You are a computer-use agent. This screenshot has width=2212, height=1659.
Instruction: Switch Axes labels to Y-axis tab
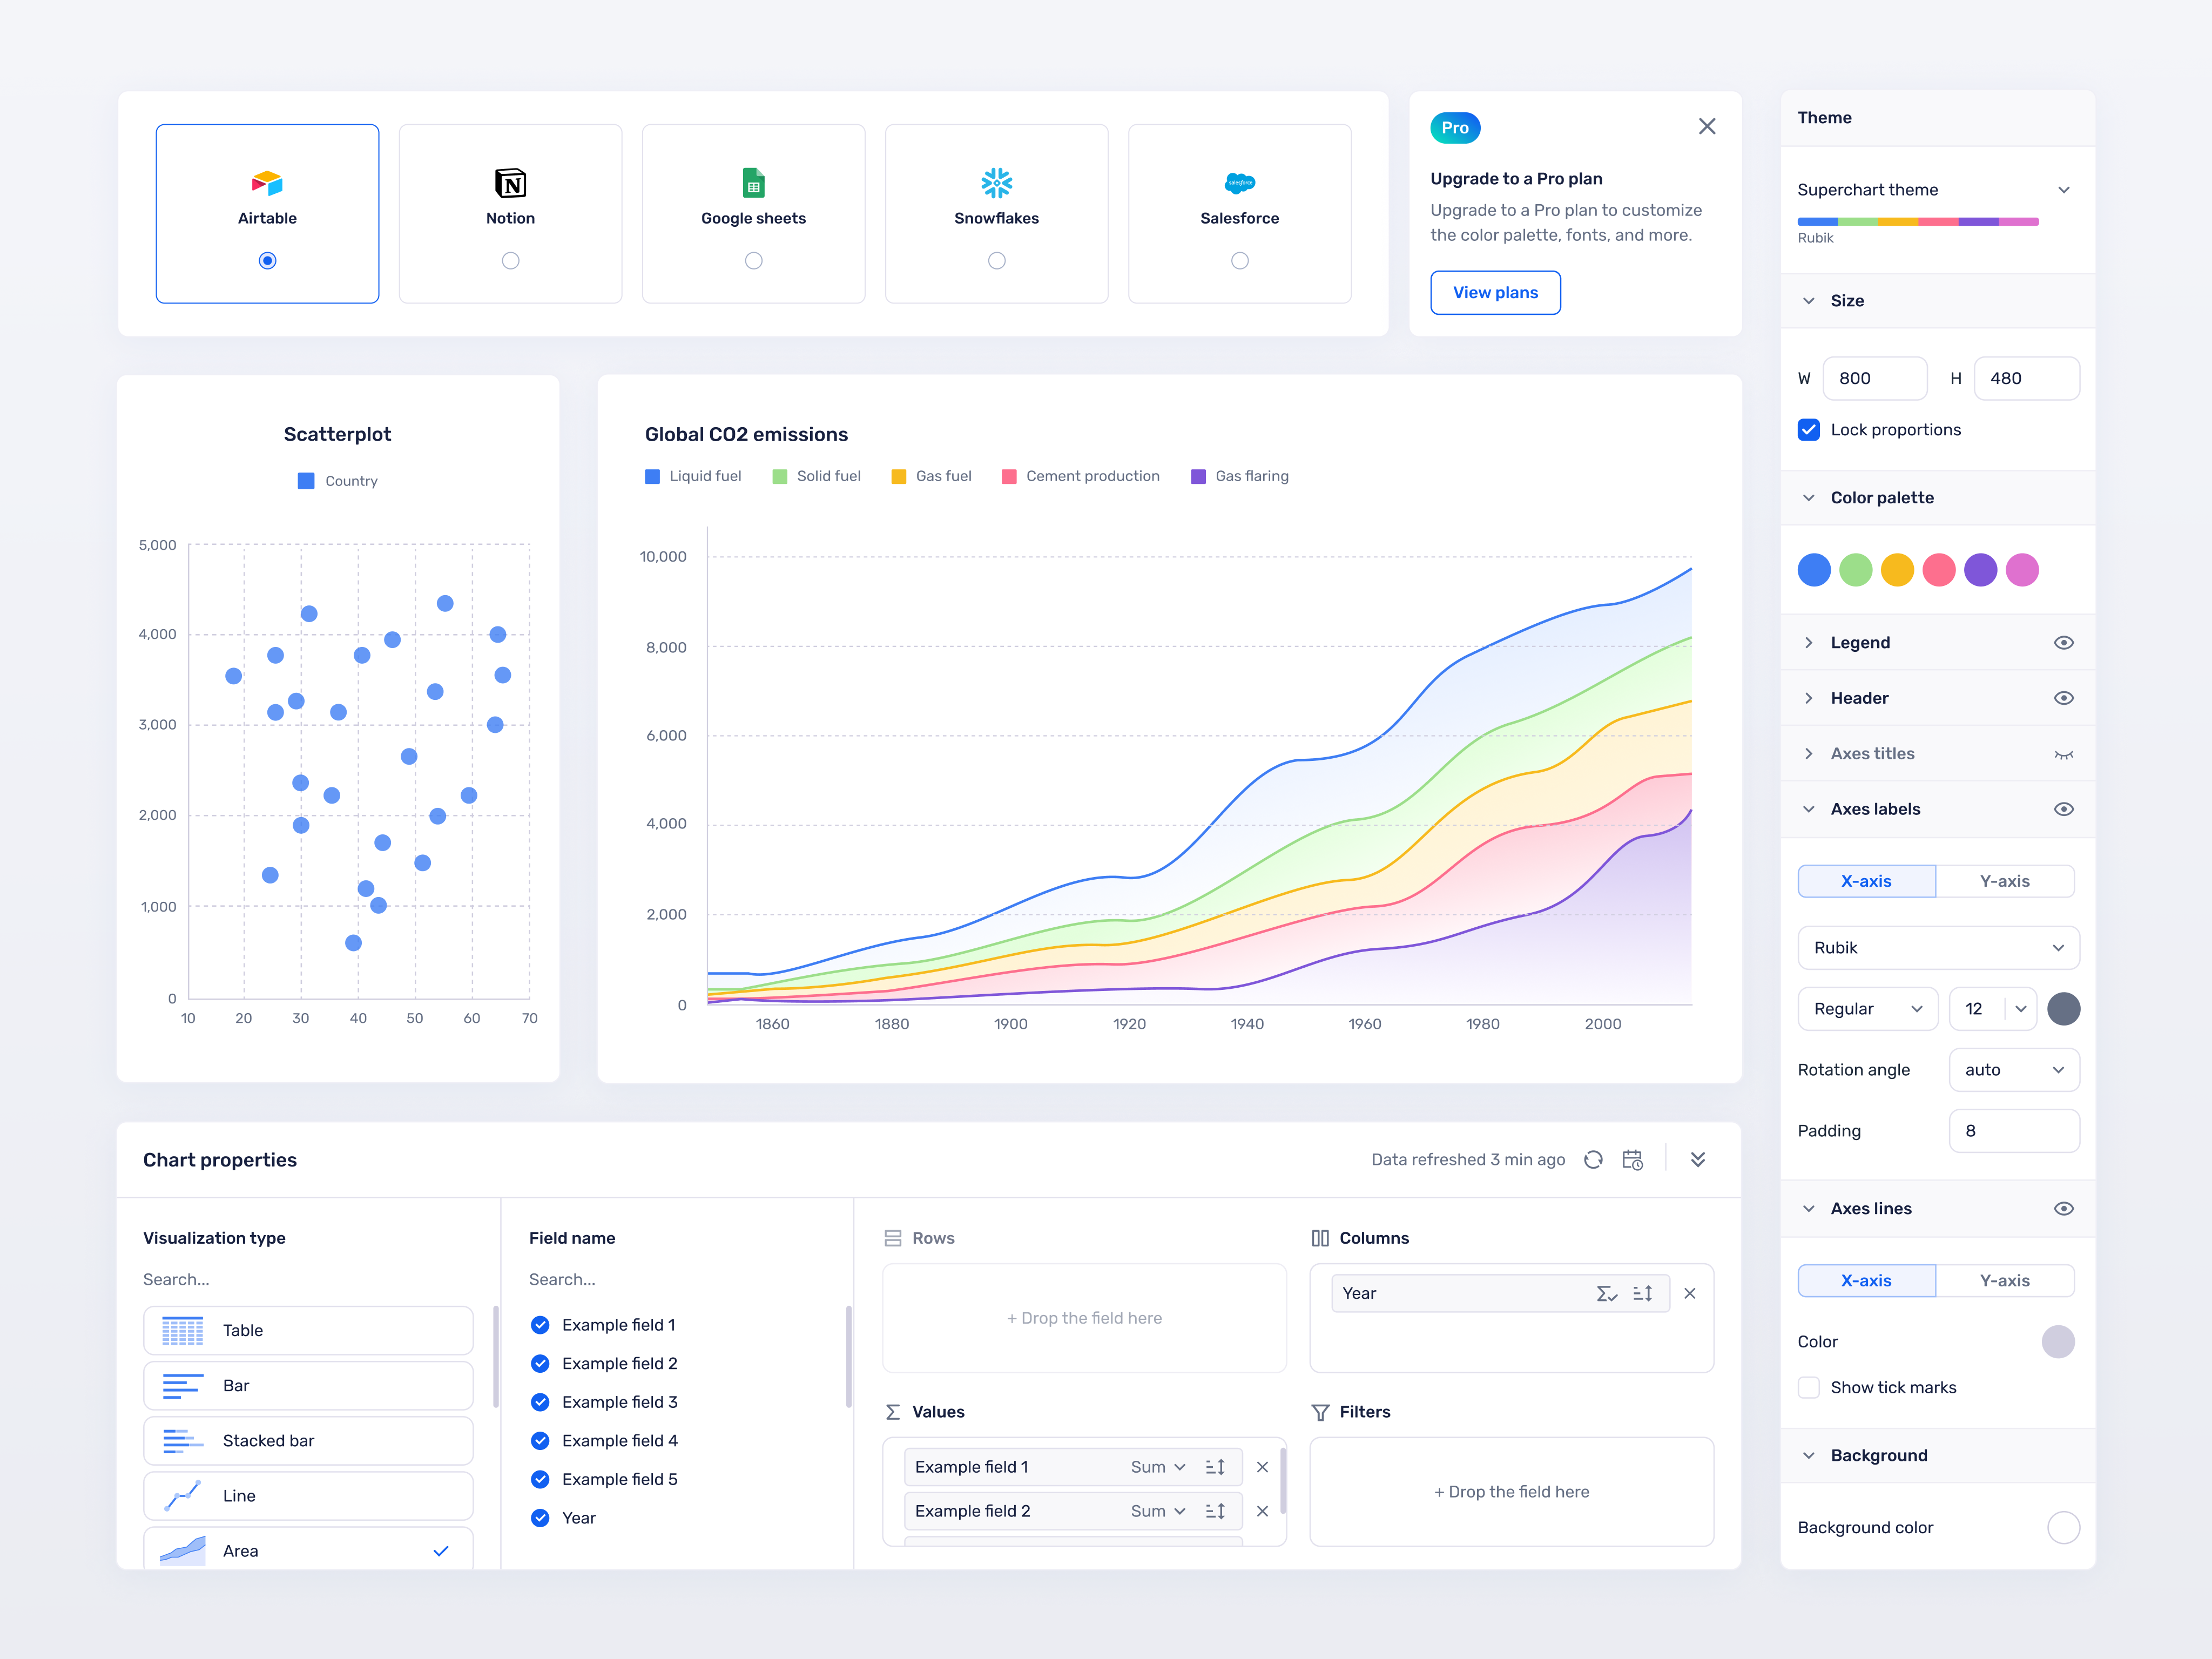(x=2004, y=881)
